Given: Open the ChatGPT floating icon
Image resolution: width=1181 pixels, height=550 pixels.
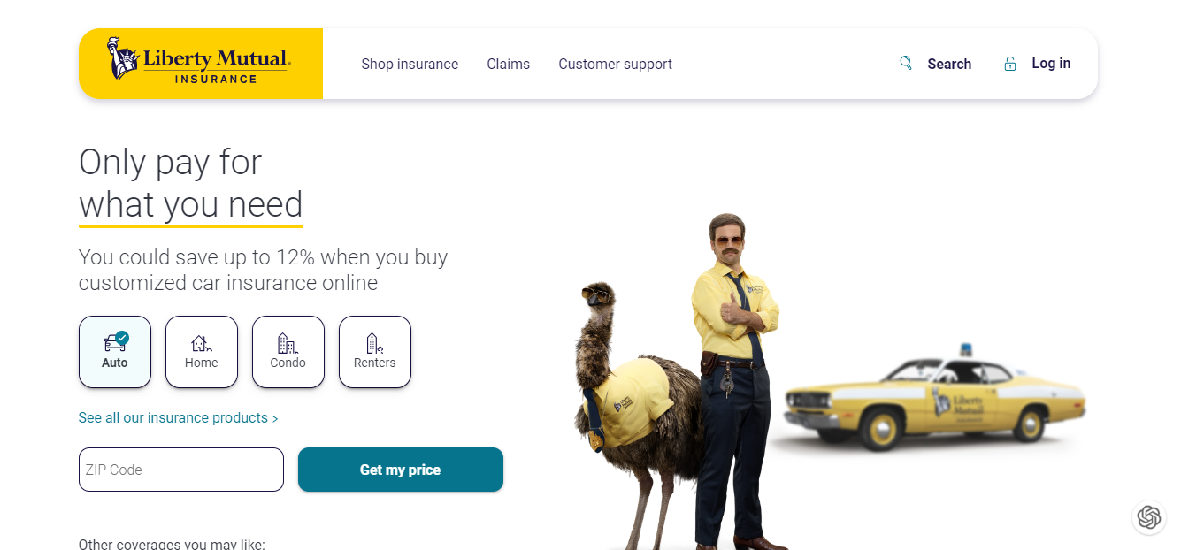Looking at the screenshot, I should [x=1149, y=517].
